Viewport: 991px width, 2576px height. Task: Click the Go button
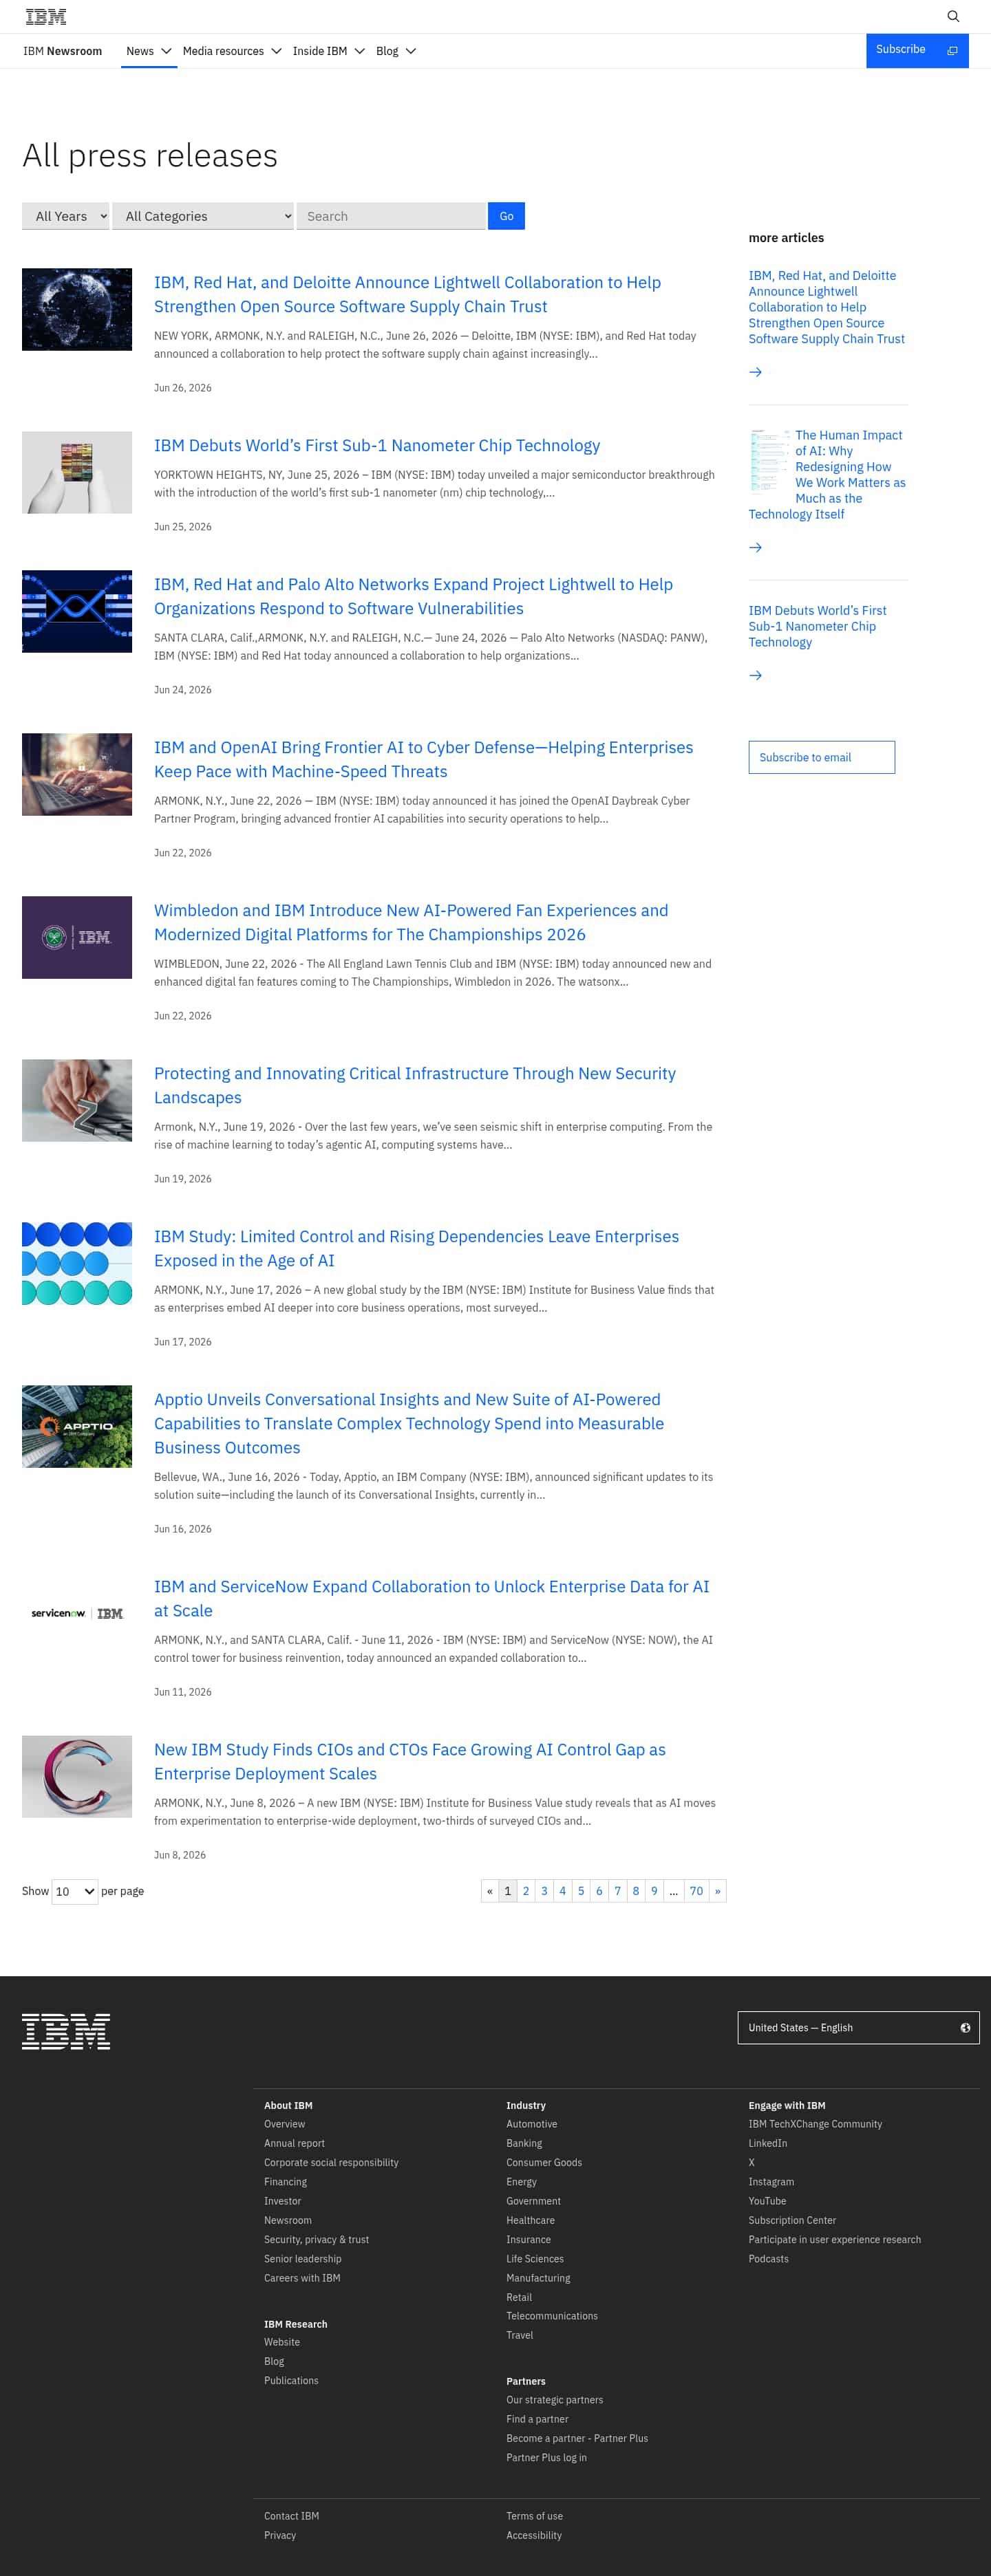click(x=506, y=216)
